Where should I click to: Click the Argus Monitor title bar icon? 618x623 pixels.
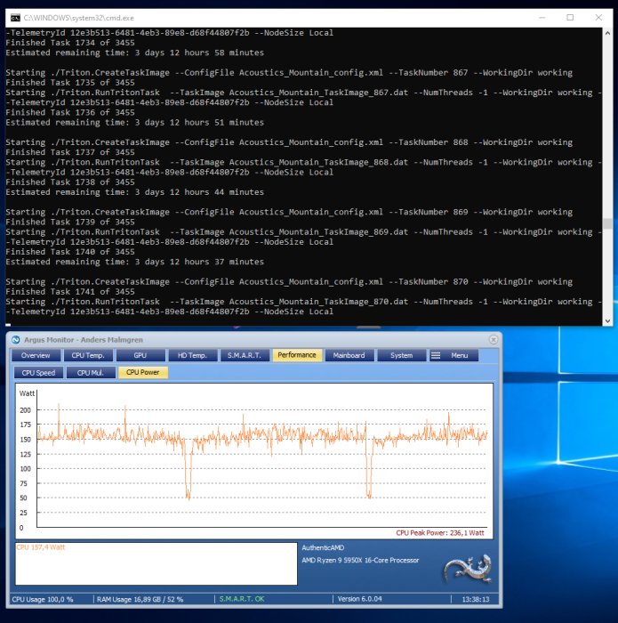tap(15, 340)
